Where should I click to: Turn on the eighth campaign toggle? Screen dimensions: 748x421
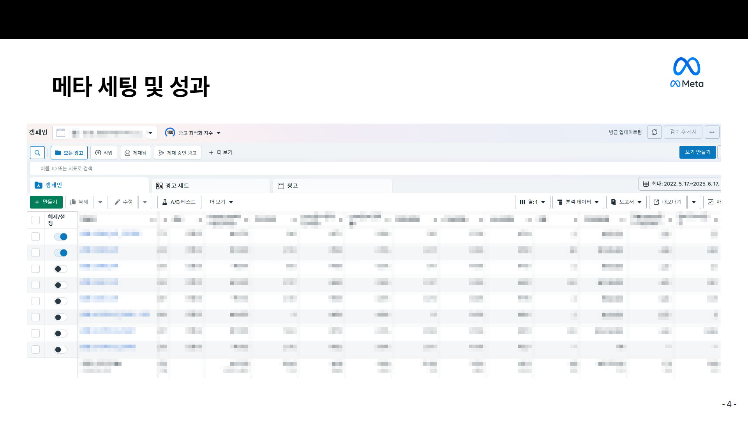click(x=61, y=350)
